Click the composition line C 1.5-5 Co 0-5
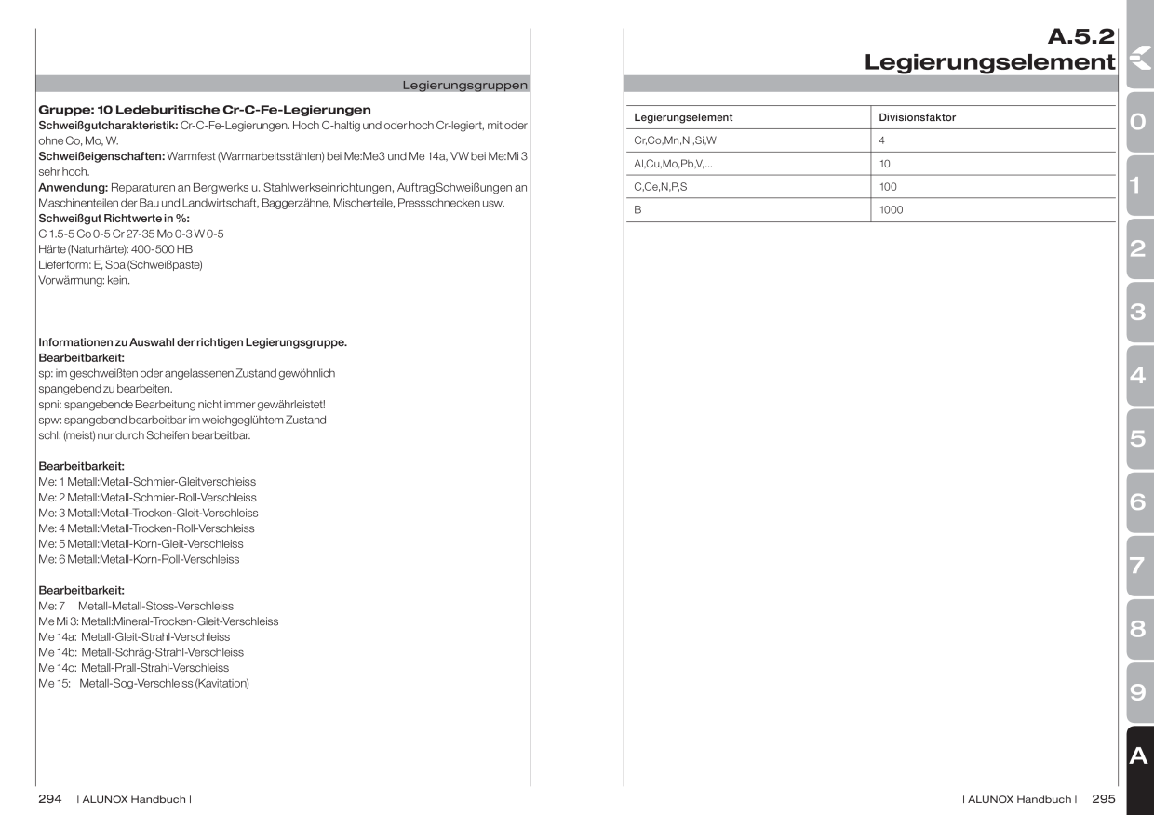 [130, 233]
